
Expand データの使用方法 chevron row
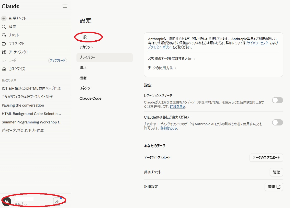[162, 68]
